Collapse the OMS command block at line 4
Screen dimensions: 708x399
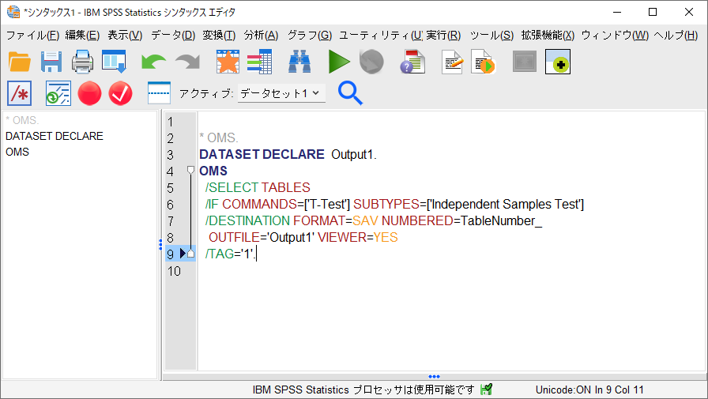point(190,170)
